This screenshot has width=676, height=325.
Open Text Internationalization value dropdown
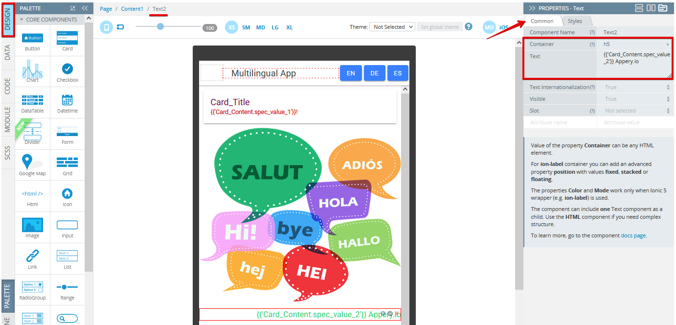coord(636,87)
